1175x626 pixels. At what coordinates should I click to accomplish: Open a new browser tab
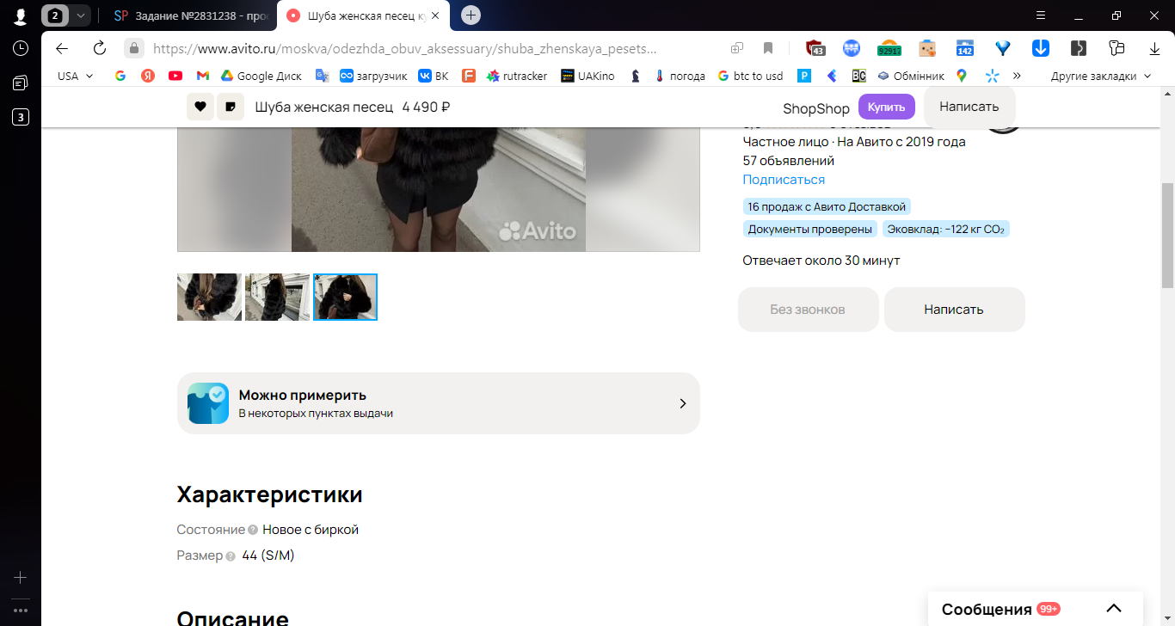click(x=471, y=15)
